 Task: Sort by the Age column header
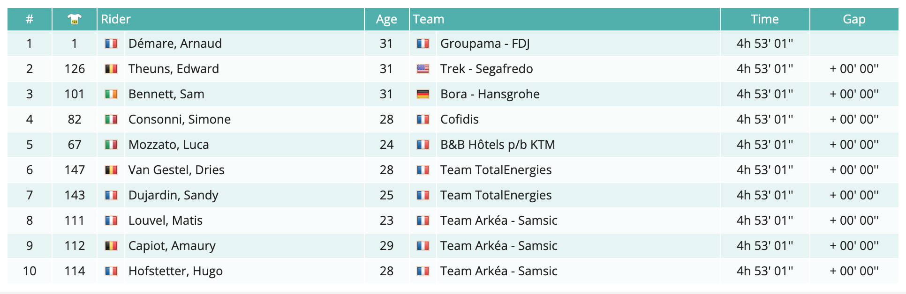pos(386,19)
